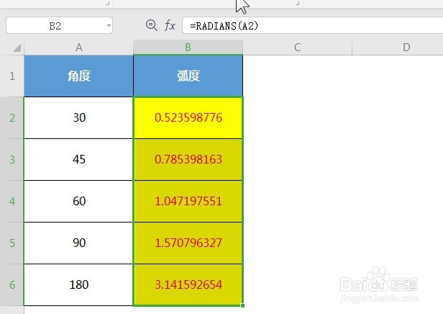Select column C header
443x314 pixels.
297,48
